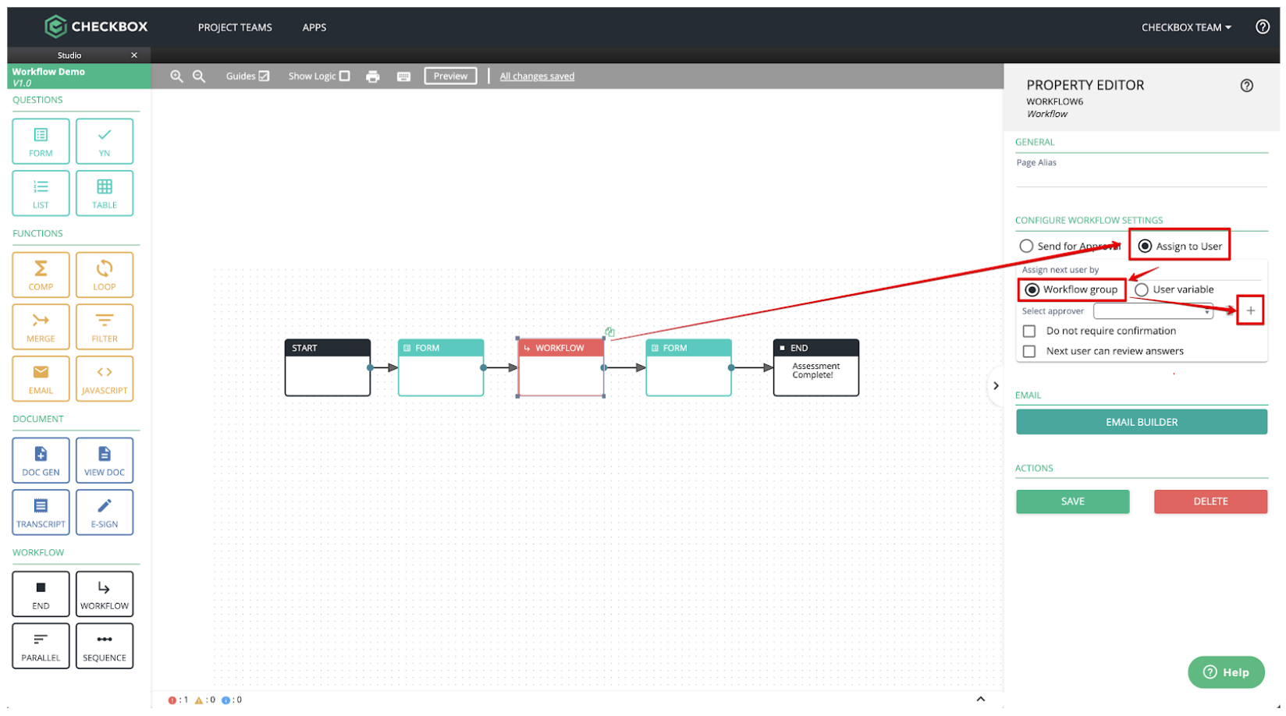Choose the Send for Approval radio option
The width and height of the screenshot is (1286, 716).
[x=1026, y=246]
